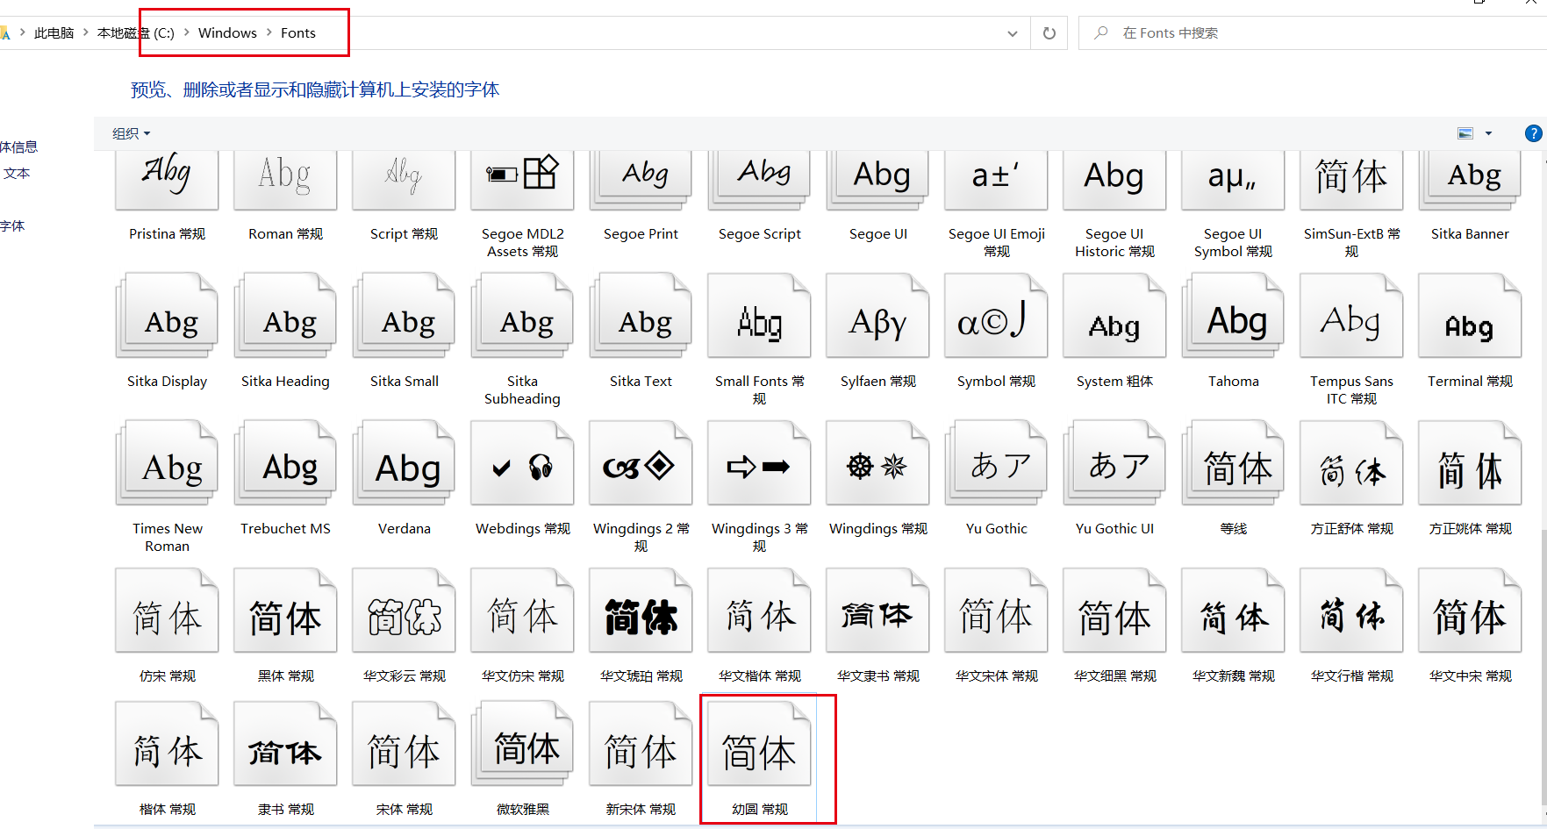Image resolution: width=1547 pixels, height=829 pixels.
Task: Select the 等线 font thumbnail
Action: point(1233,463)
